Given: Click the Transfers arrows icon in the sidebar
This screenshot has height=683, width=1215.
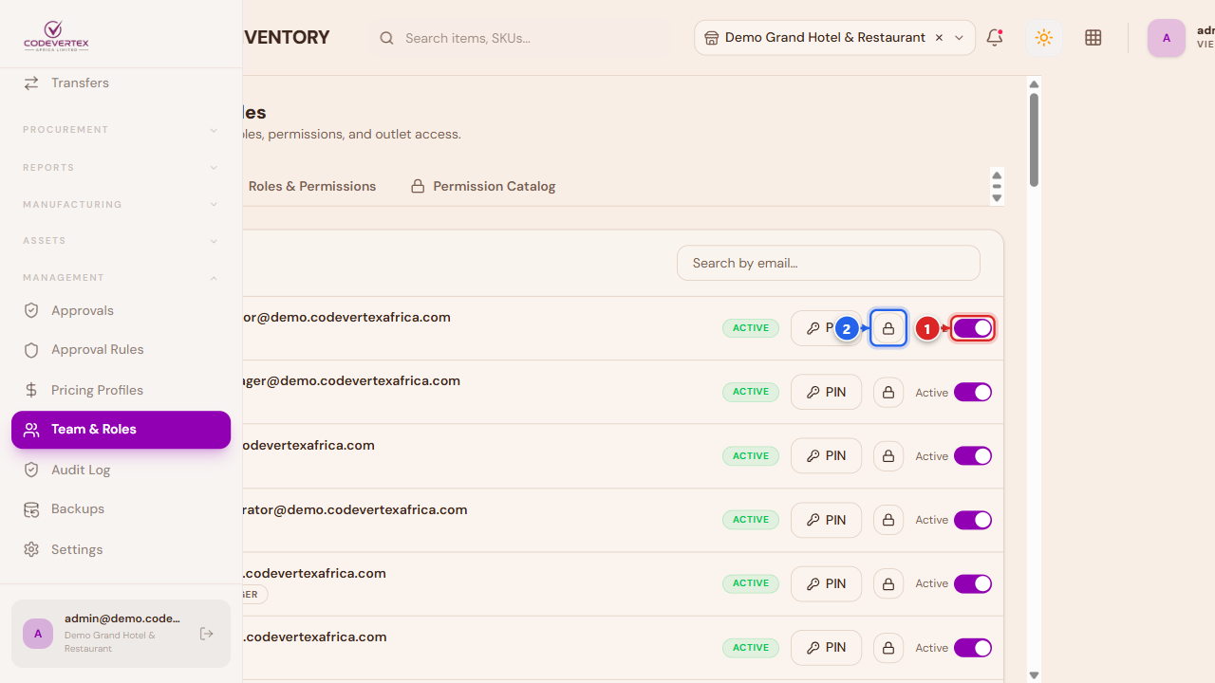Looking at the screenshot, I should point(31,83).
